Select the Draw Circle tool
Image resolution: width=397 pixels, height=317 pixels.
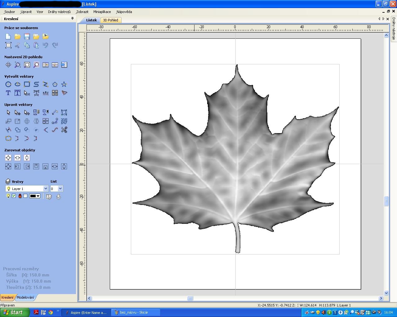pyautogui.click(x=8, y=84)
